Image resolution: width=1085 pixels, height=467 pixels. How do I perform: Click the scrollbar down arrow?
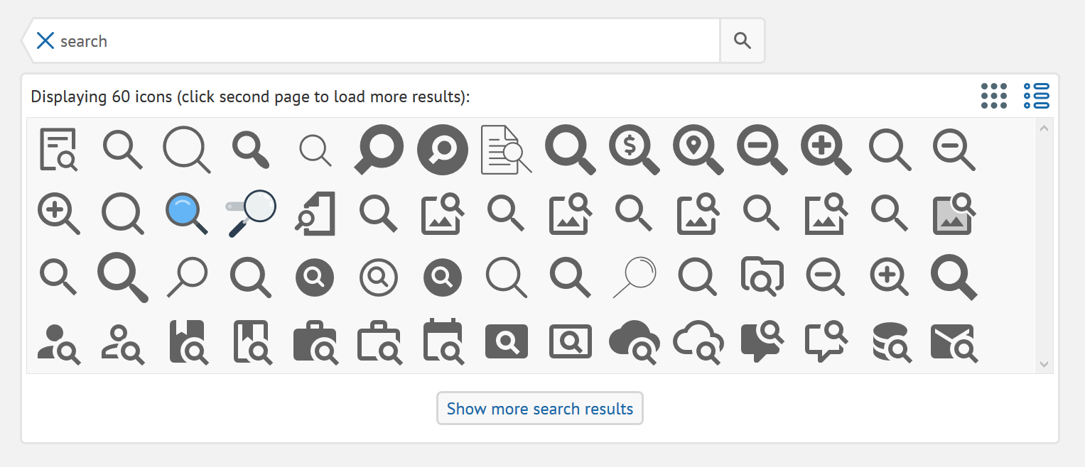(1043, 363)
